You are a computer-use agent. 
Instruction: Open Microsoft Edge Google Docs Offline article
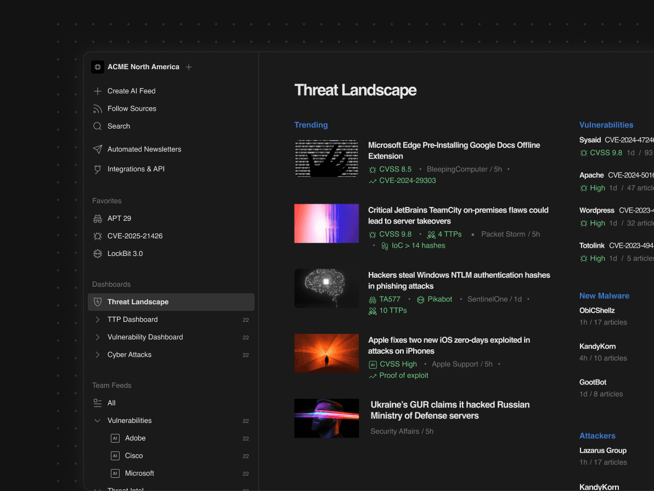pos(454,150)
